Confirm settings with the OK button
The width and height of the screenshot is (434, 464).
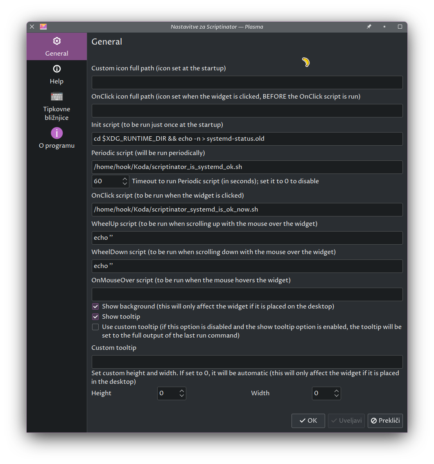click(x=308, y=421)
